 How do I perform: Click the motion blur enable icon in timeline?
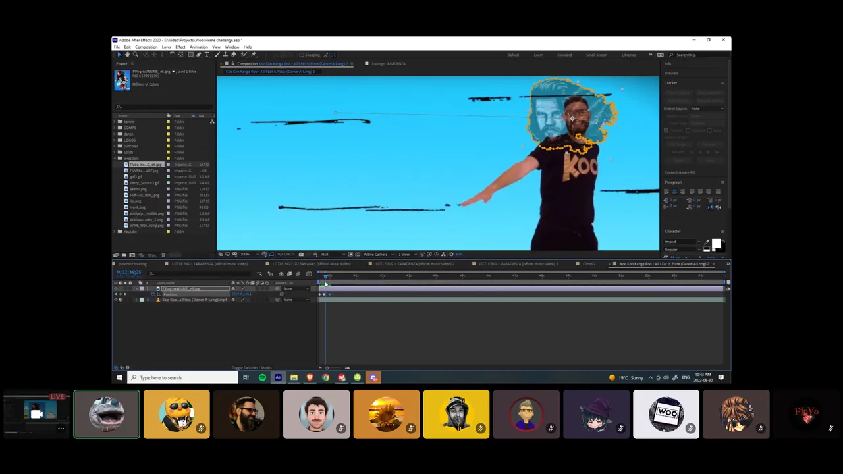coord(298,274)
